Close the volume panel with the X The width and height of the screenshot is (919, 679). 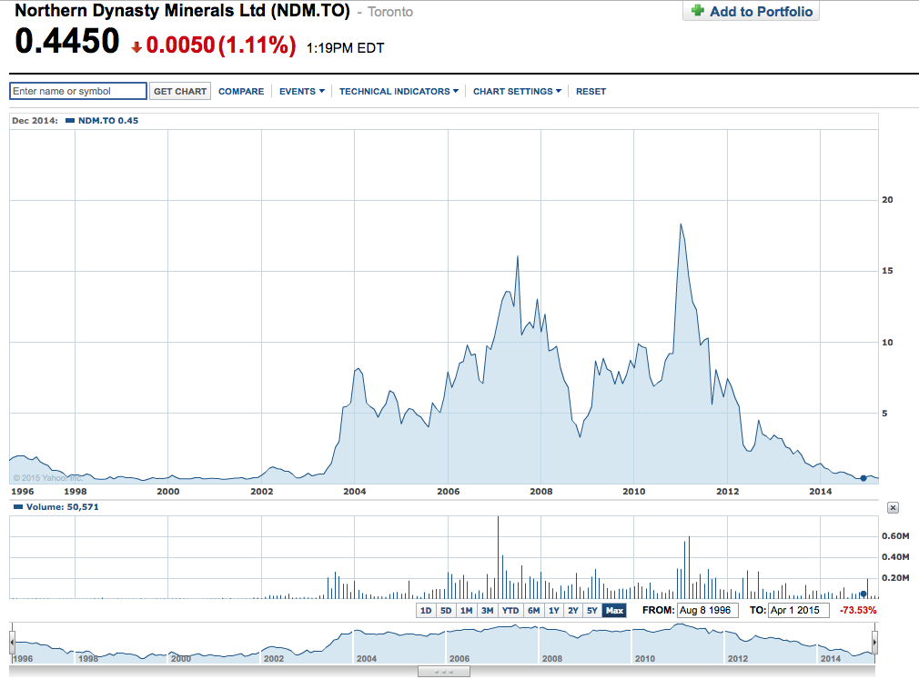click(x=893, y=507)
